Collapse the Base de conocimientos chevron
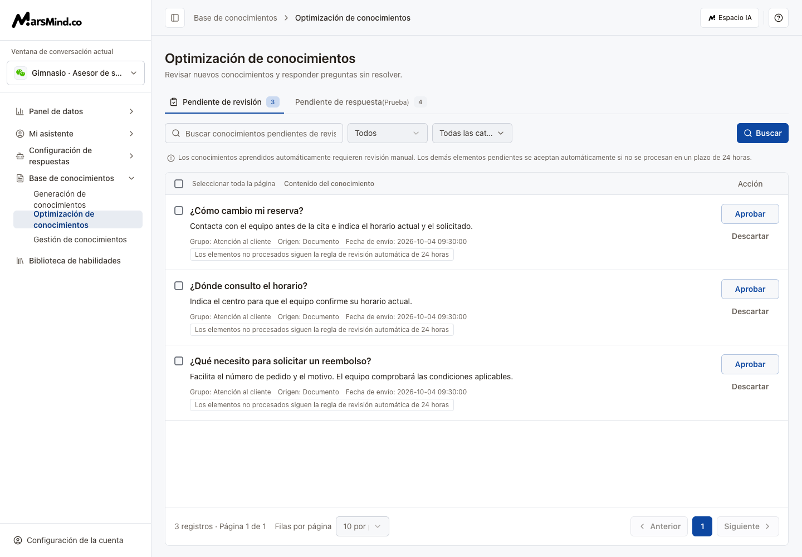 131,178
